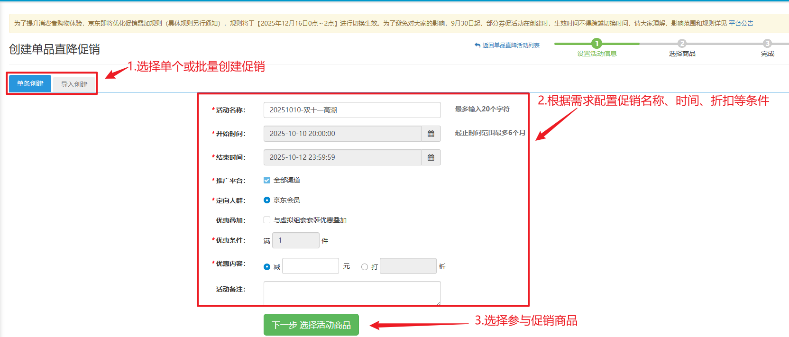This screenshot has height=337, width=789.
Task: Click the step 3 完成 circle
Action: coord(767,44)
